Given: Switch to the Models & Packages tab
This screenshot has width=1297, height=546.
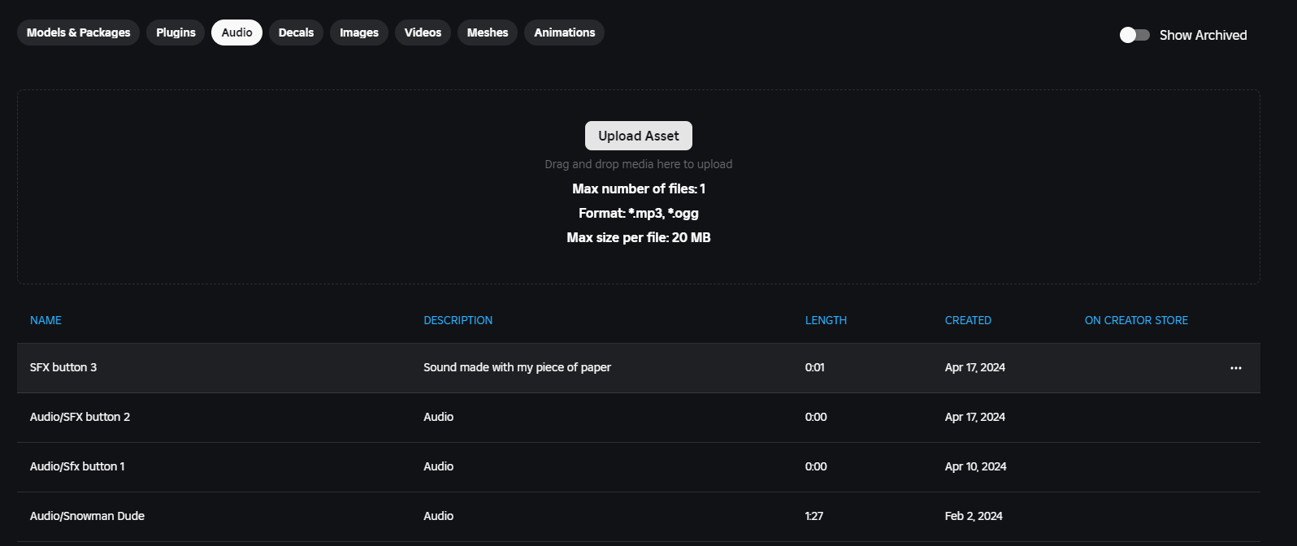Looking at the screenshot, I should [x=78, y=32].
